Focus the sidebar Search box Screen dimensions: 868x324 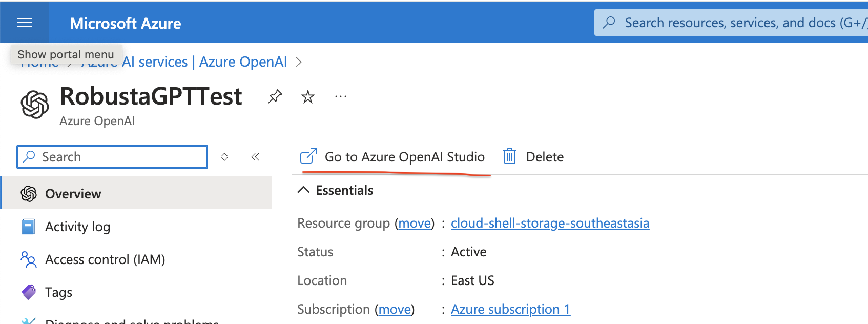(112, 157)
